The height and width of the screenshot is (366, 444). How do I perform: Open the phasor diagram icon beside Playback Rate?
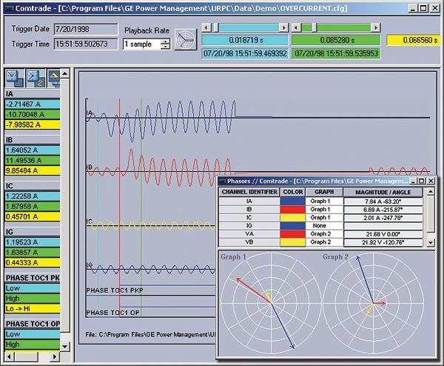pos(186,38)
